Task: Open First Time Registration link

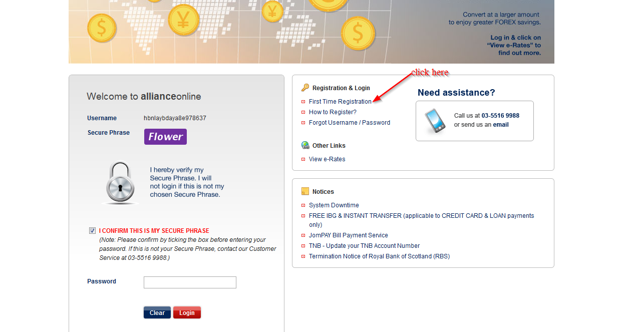Action: [340, 102]
